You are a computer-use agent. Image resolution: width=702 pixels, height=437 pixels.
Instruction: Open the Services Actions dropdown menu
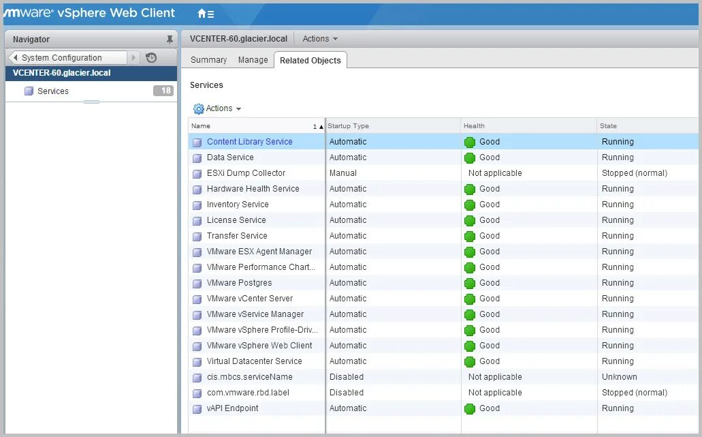(x=223, y=108)
